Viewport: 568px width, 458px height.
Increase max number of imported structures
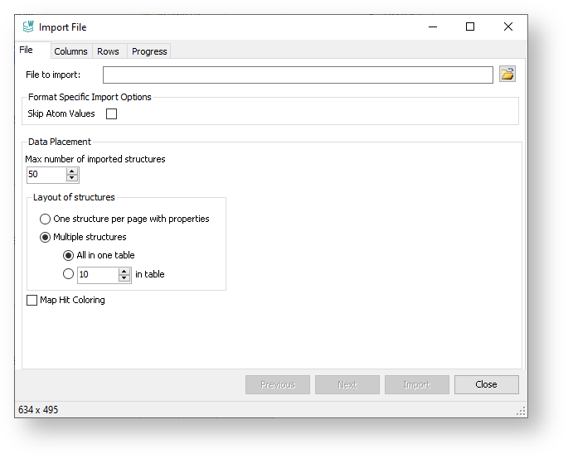[x=72, y=171]
